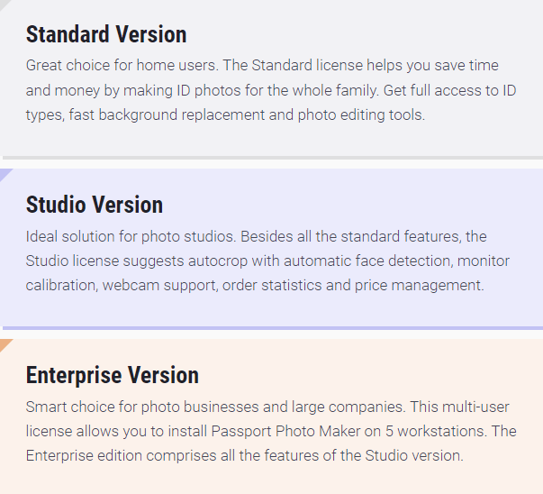Click 'order statistics and price management' text
The height and width of the screenshot is (494, 543).
pos(353,285)
